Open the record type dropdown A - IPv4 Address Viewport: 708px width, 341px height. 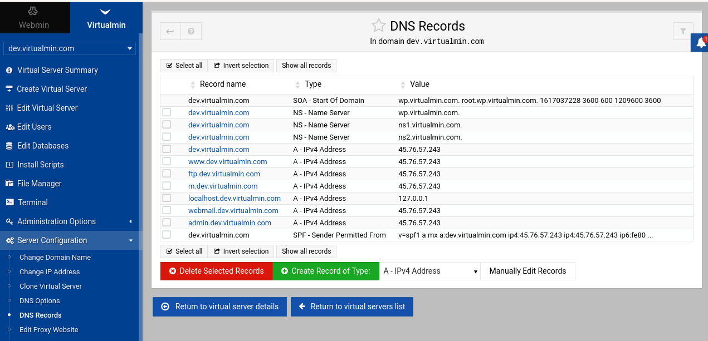tap(429, 271)
